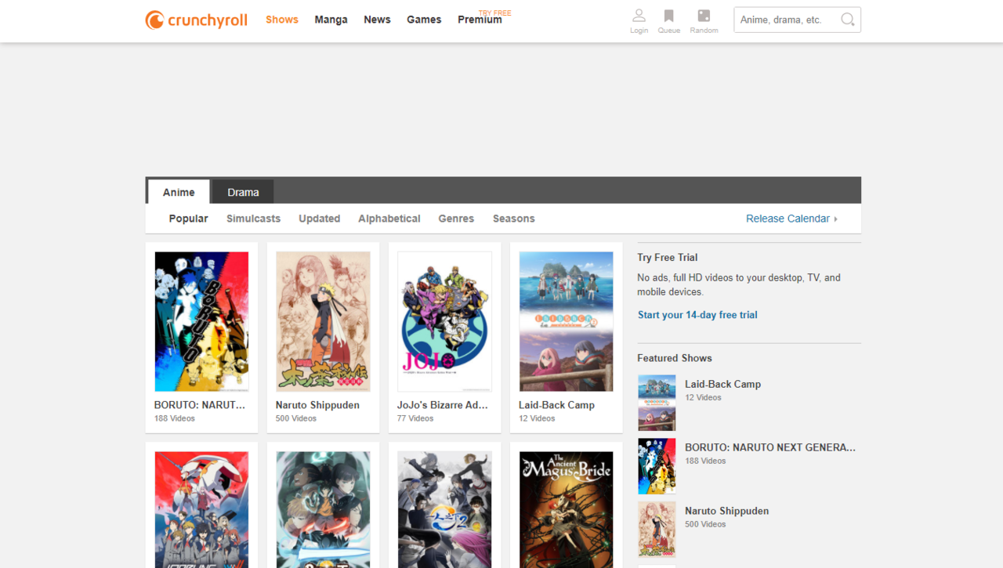
Task: Open the teal poster in the second row
Action: pos(323,509)
